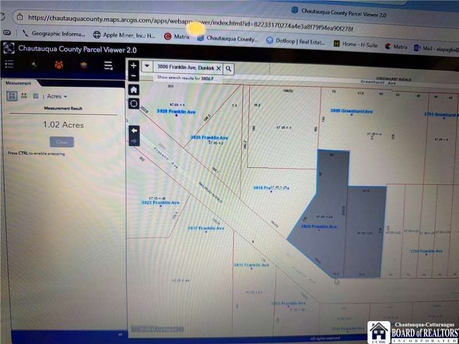Expand the search source dropdown arrow
This screenshot has height=344, width=459.
pyautogui.click(x=147, y=68)
